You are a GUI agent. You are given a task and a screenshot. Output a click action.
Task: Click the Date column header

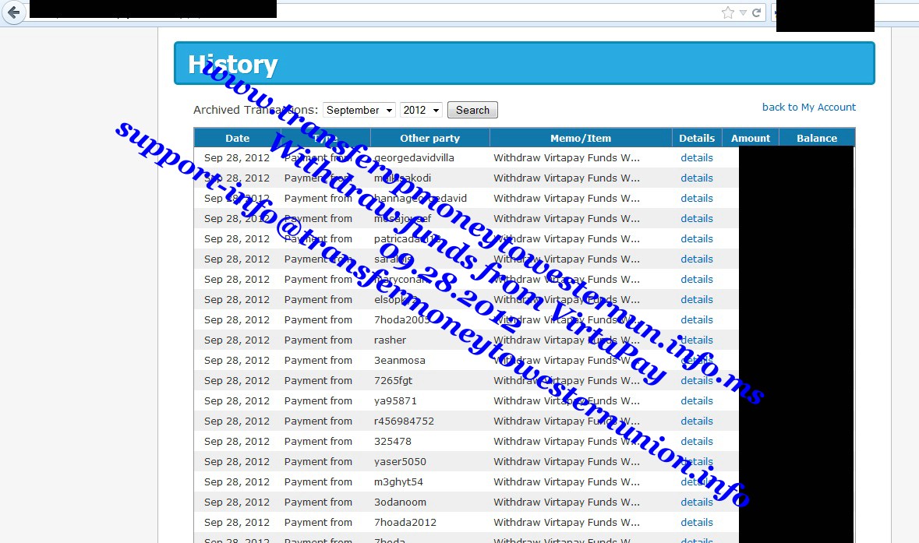237,138
